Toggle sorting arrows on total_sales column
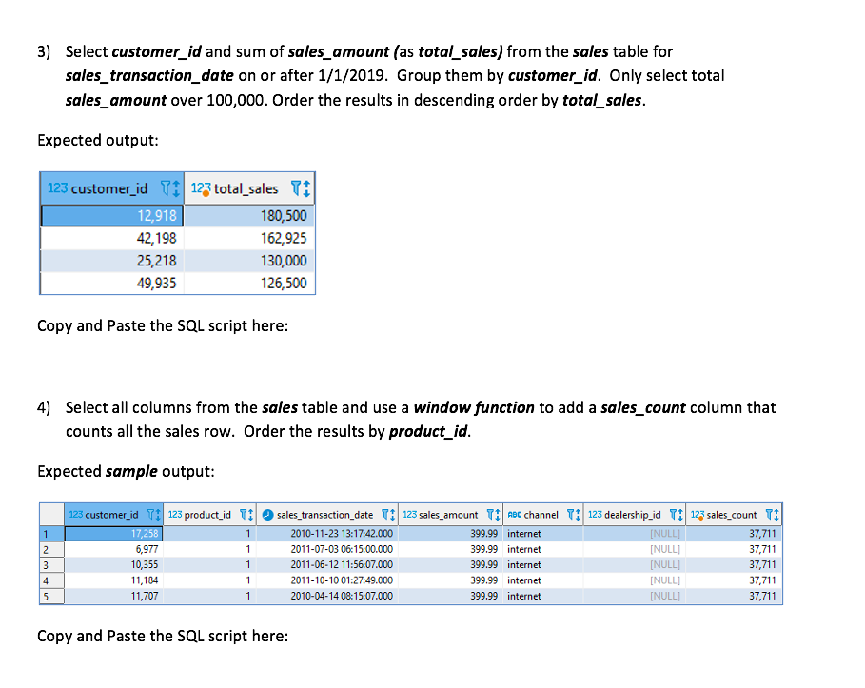Viewport: 865px width, 688px height. pos(305,189)
